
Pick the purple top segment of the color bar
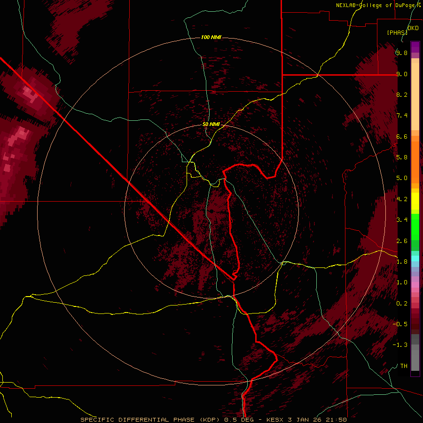(x=415, y=47)
